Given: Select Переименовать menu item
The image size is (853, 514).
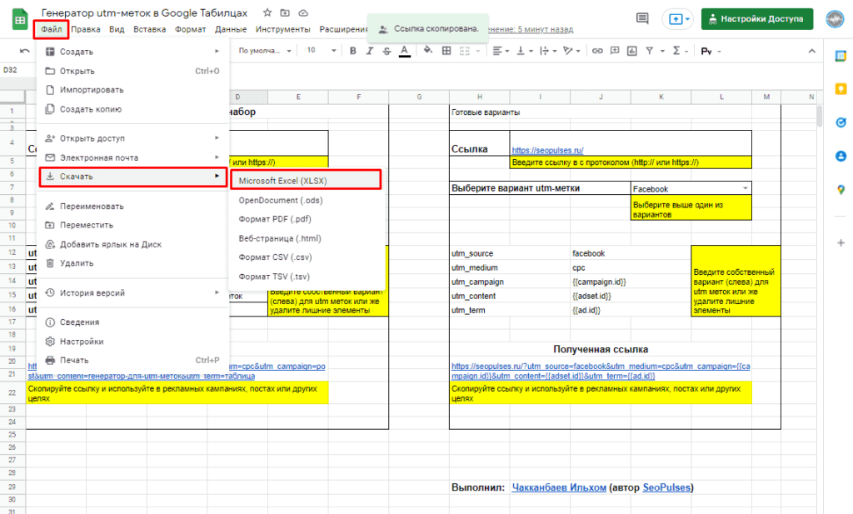Looking at the screenshot, I should point(132,206).
